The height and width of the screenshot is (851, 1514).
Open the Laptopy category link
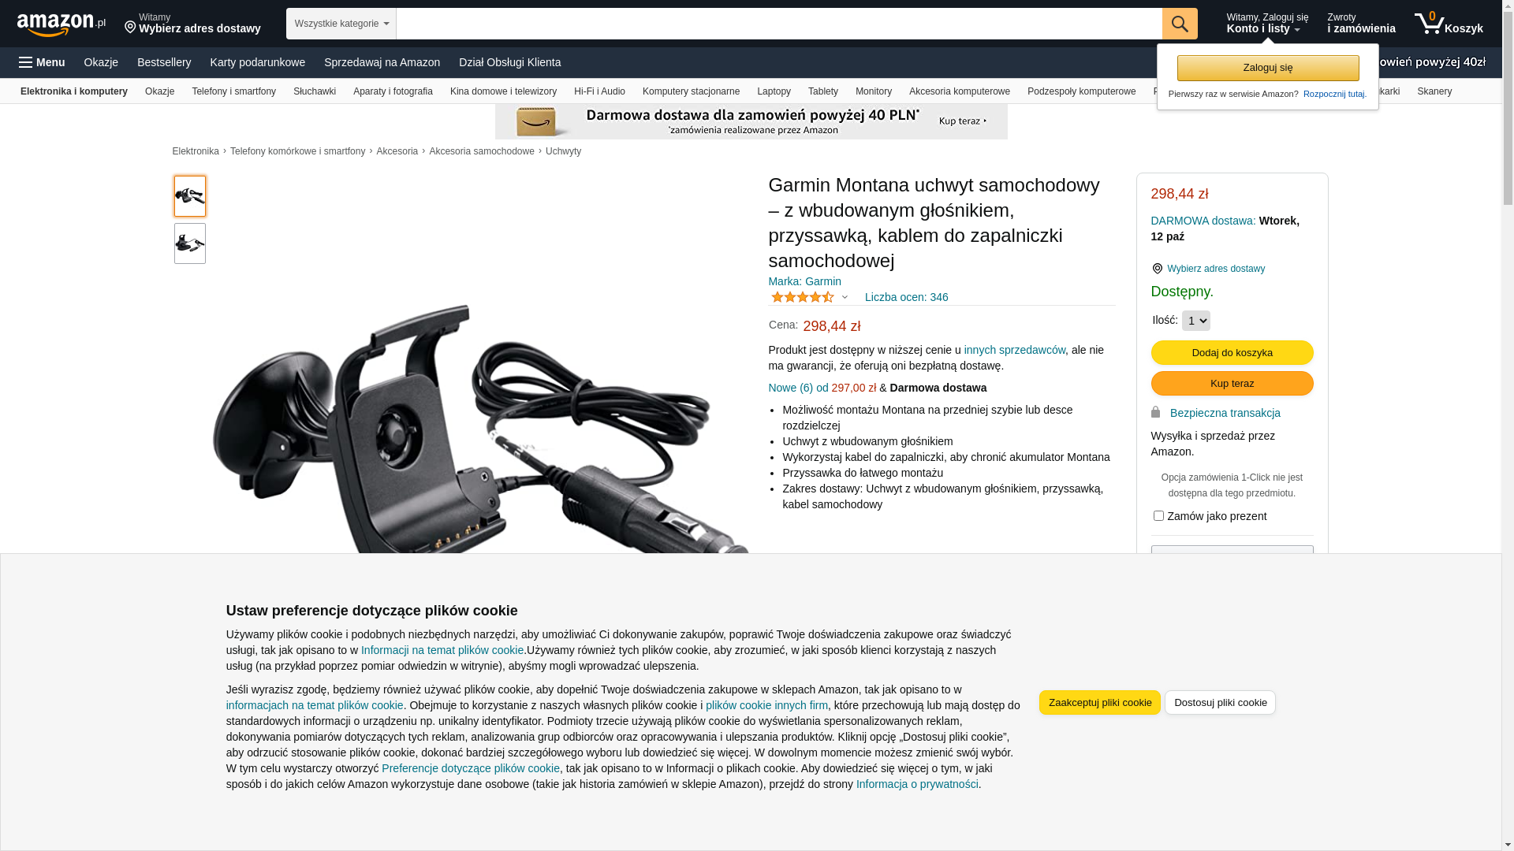[x=774, y=91]
